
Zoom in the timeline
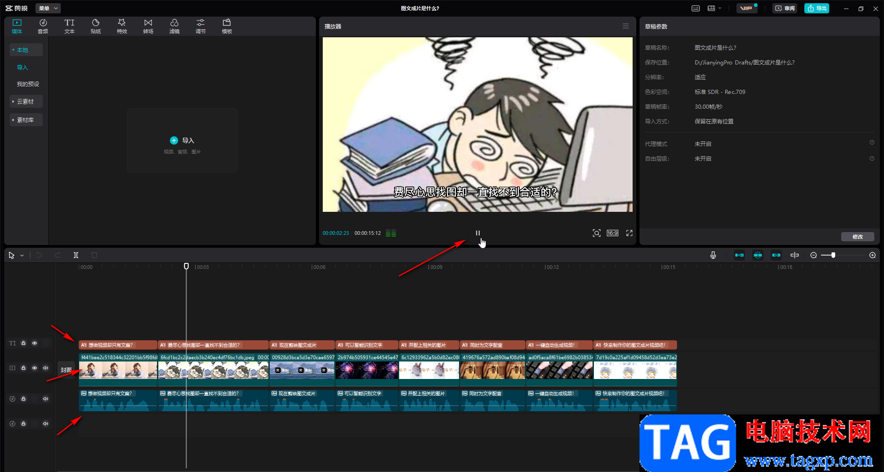pyautogui.click(x=872, y=255)
